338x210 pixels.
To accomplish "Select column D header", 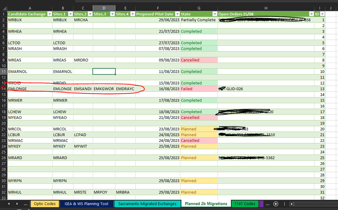I will click(x=104, y=8).
